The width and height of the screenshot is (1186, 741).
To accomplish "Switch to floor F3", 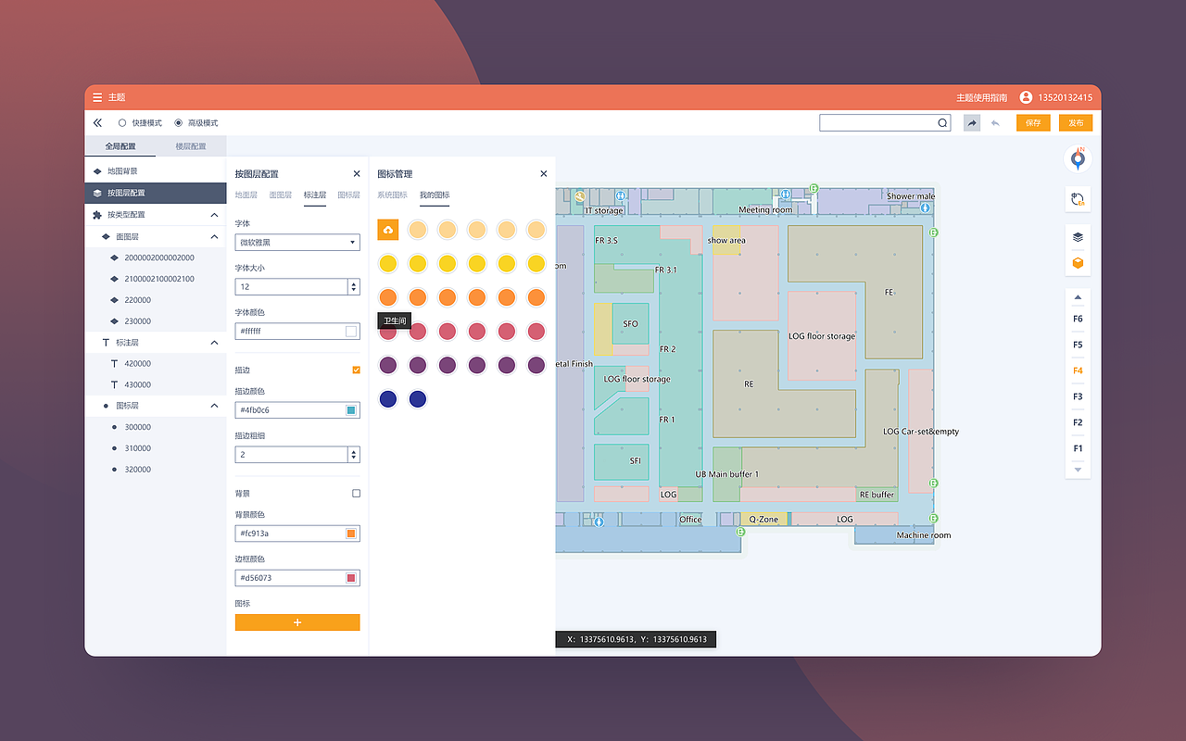I will [1078, 396].
